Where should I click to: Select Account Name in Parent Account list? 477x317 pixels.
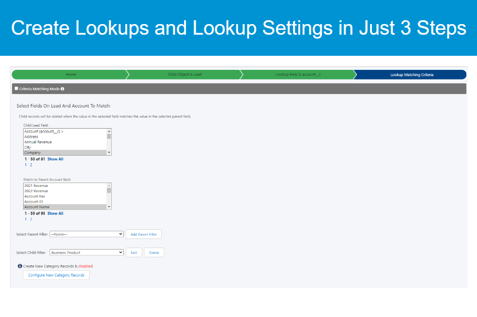click(x=65, y=207)
